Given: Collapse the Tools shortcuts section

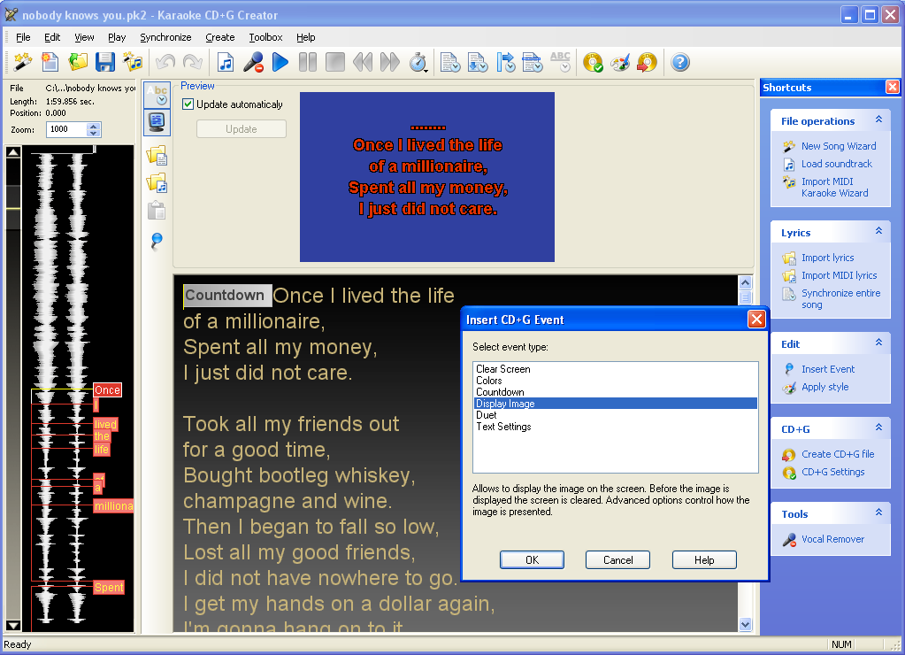Looking at the screenshot, I should click(878, 513).
